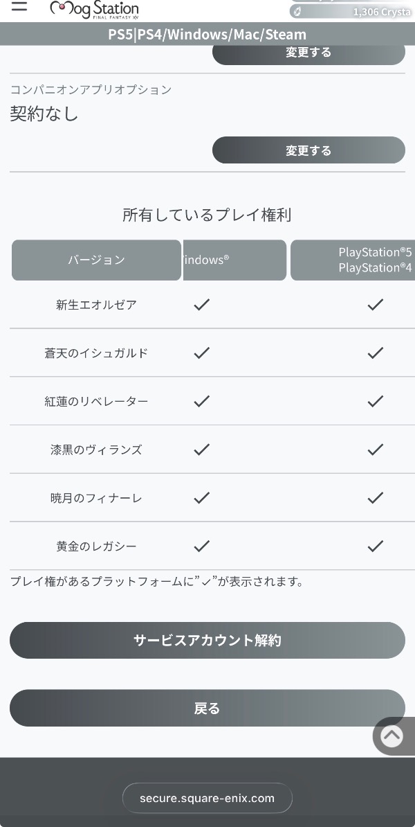
Task: Tap the 1,306 Crysta balance
Action: coord(381,12)
